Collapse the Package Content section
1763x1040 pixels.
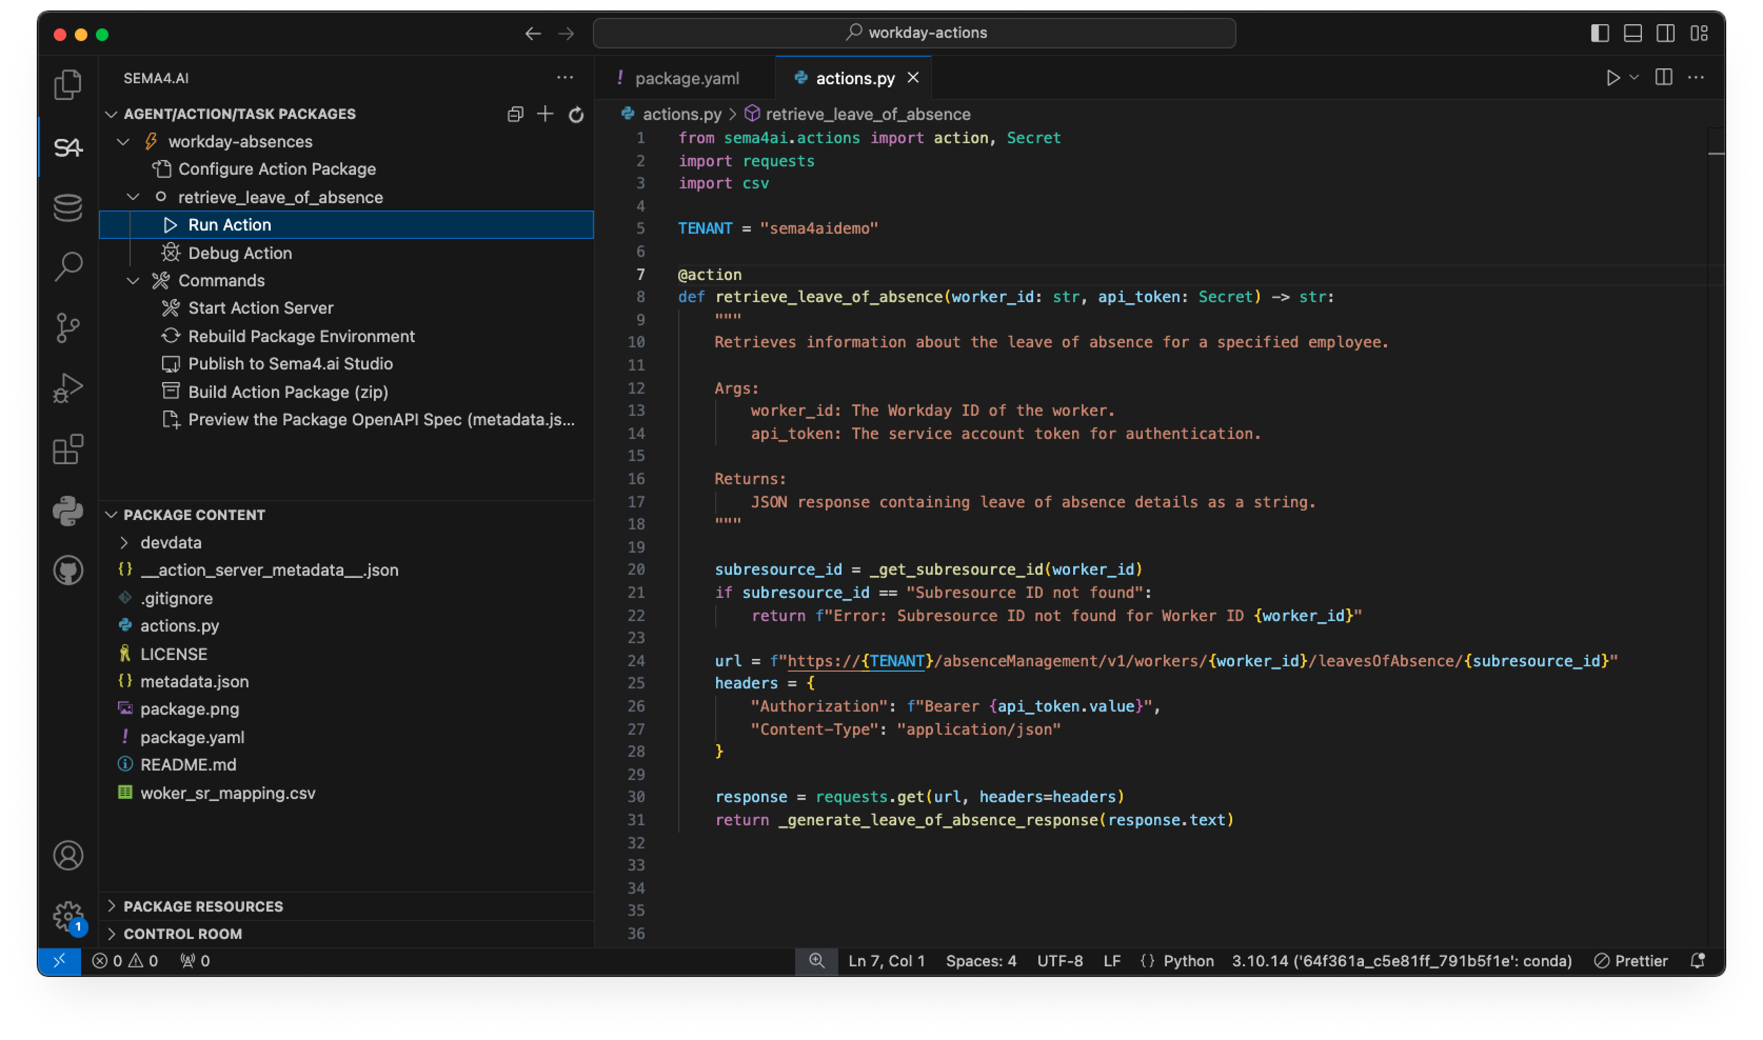pos(112,515)
